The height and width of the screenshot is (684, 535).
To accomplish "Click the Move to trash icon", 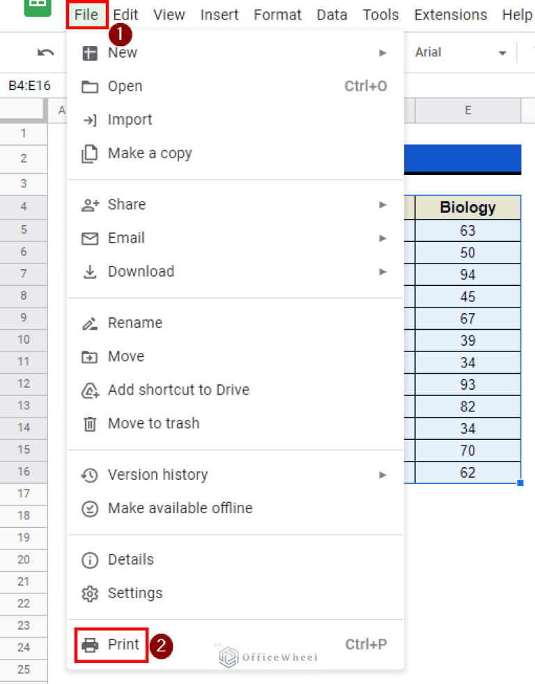I will 90,423.
